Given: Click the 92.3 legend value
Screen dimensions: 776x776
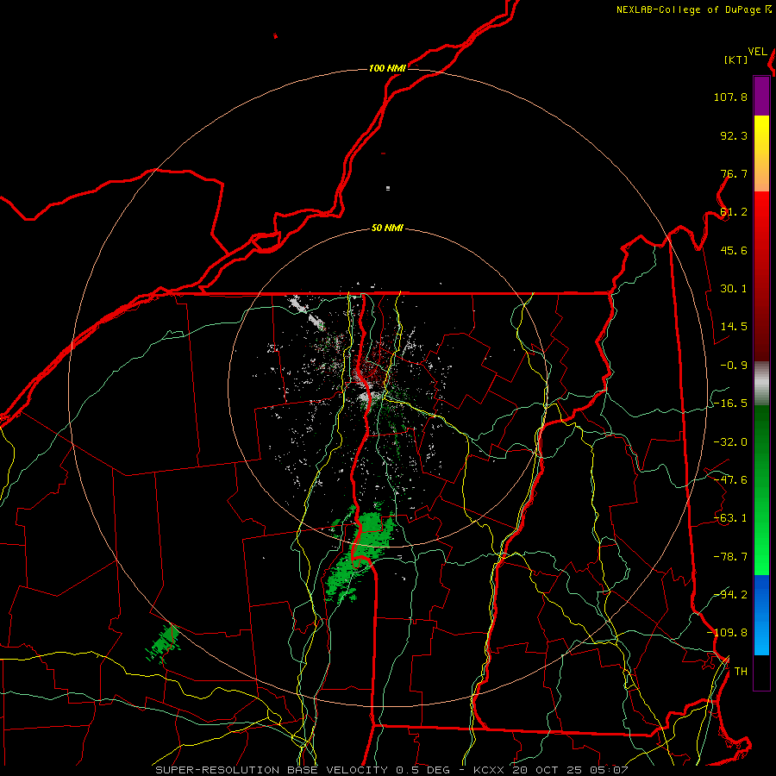Looking at the screenshot, I should 734,135.
